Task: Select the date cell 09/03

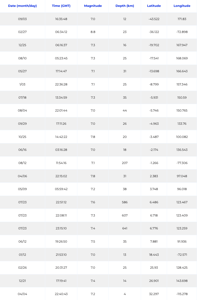Action: tap(22, 19)
